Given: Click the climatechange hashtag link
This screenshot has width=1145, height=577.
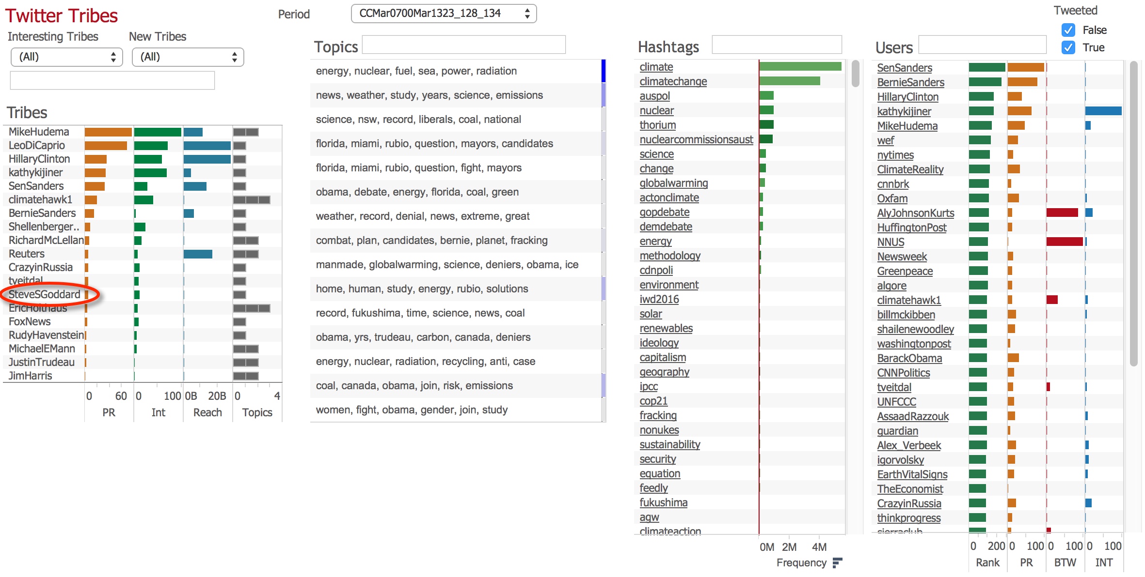Looking at the screenshot, I should point(673,81).
